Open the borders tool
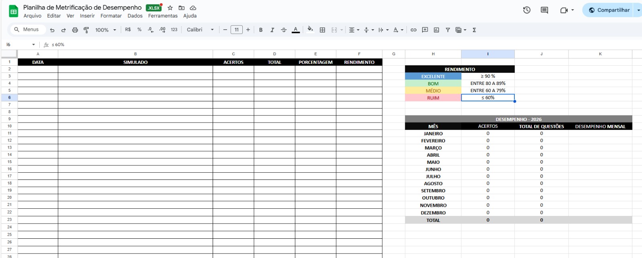This screenshot has width=642, height=258. point(322,30)
